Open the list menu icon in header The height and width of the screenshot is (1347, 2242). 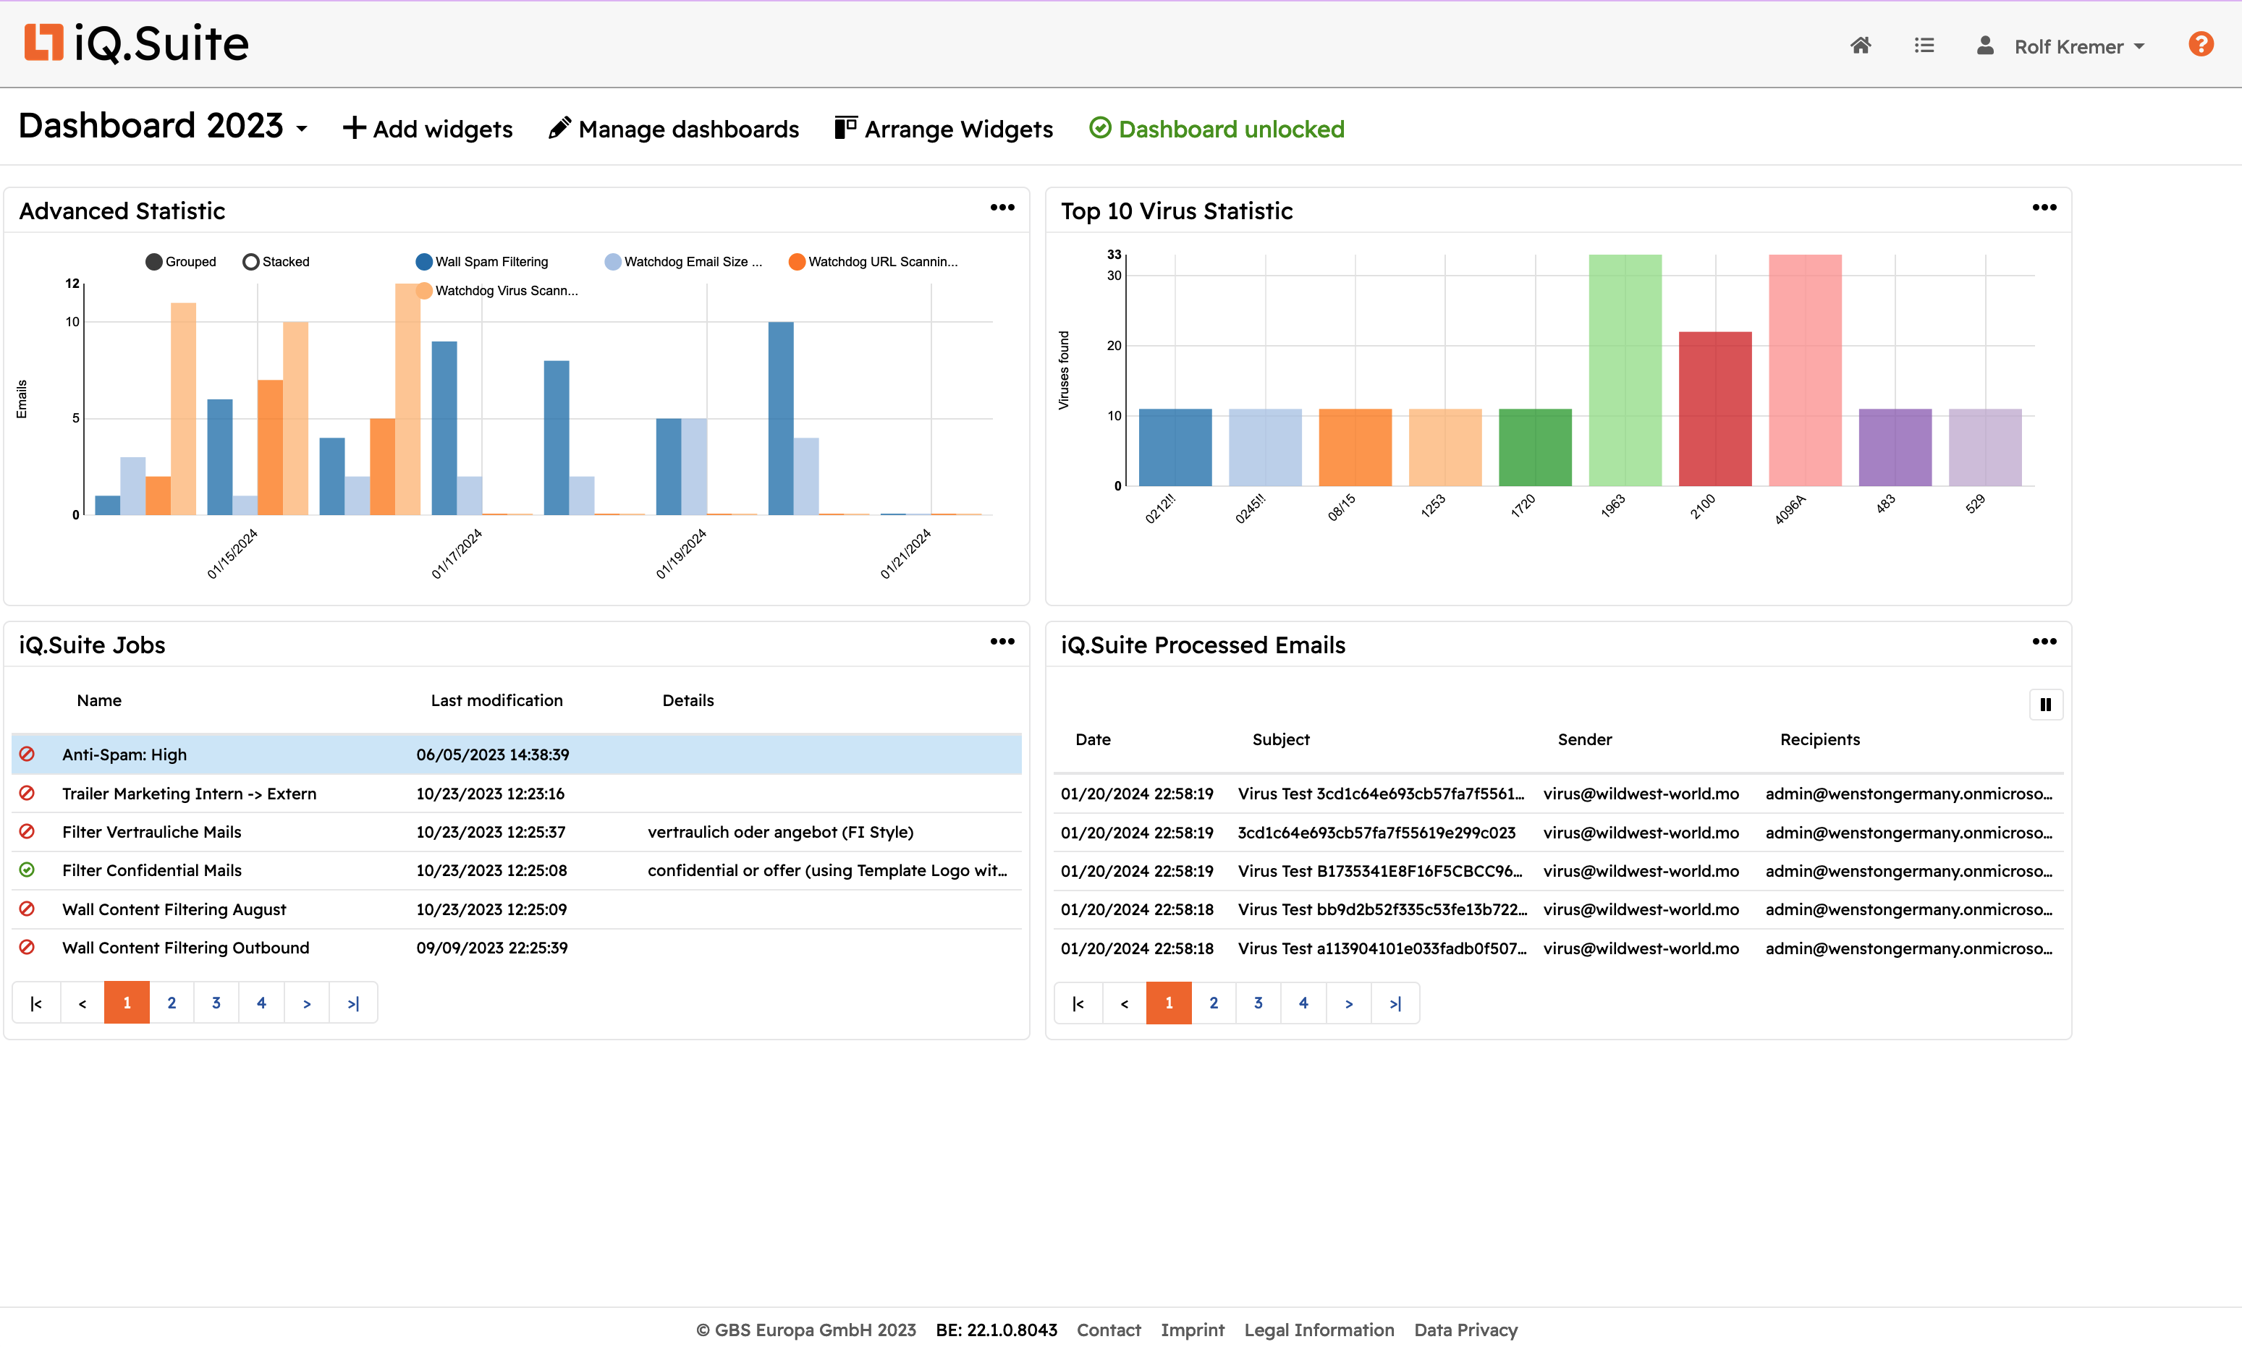(1924, 46)
